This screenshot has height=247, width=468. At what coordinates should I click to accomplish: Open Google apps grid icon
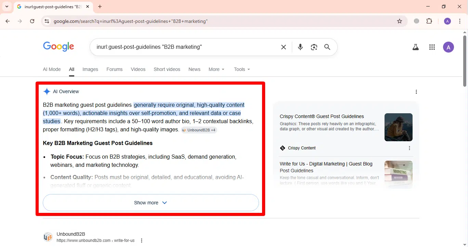click(432, 47)
